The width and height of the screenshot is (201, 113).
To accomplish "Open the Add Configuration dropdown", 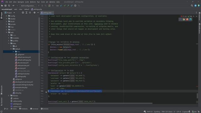I will [28, 6].
